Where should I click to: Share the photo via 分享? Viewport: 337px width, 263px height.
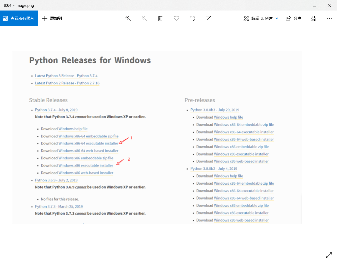(x=294, y=18)
